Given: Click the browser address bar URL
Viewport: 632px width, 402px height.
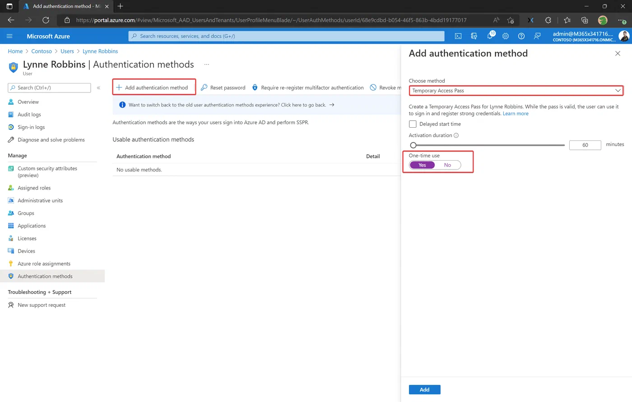Looking at the screenshot, I should click(x=271, y=20).
